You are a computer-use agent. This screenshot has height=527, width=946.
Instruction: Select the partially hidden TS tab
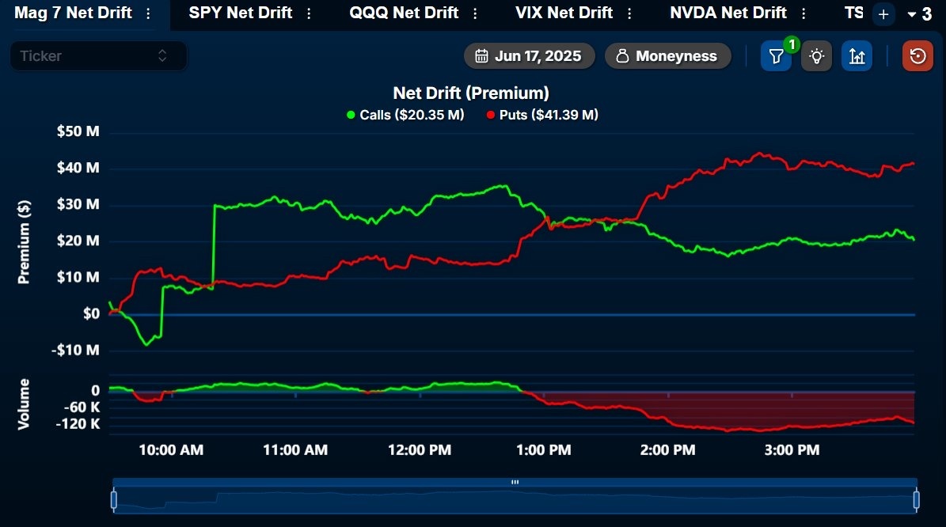[853, 13]
